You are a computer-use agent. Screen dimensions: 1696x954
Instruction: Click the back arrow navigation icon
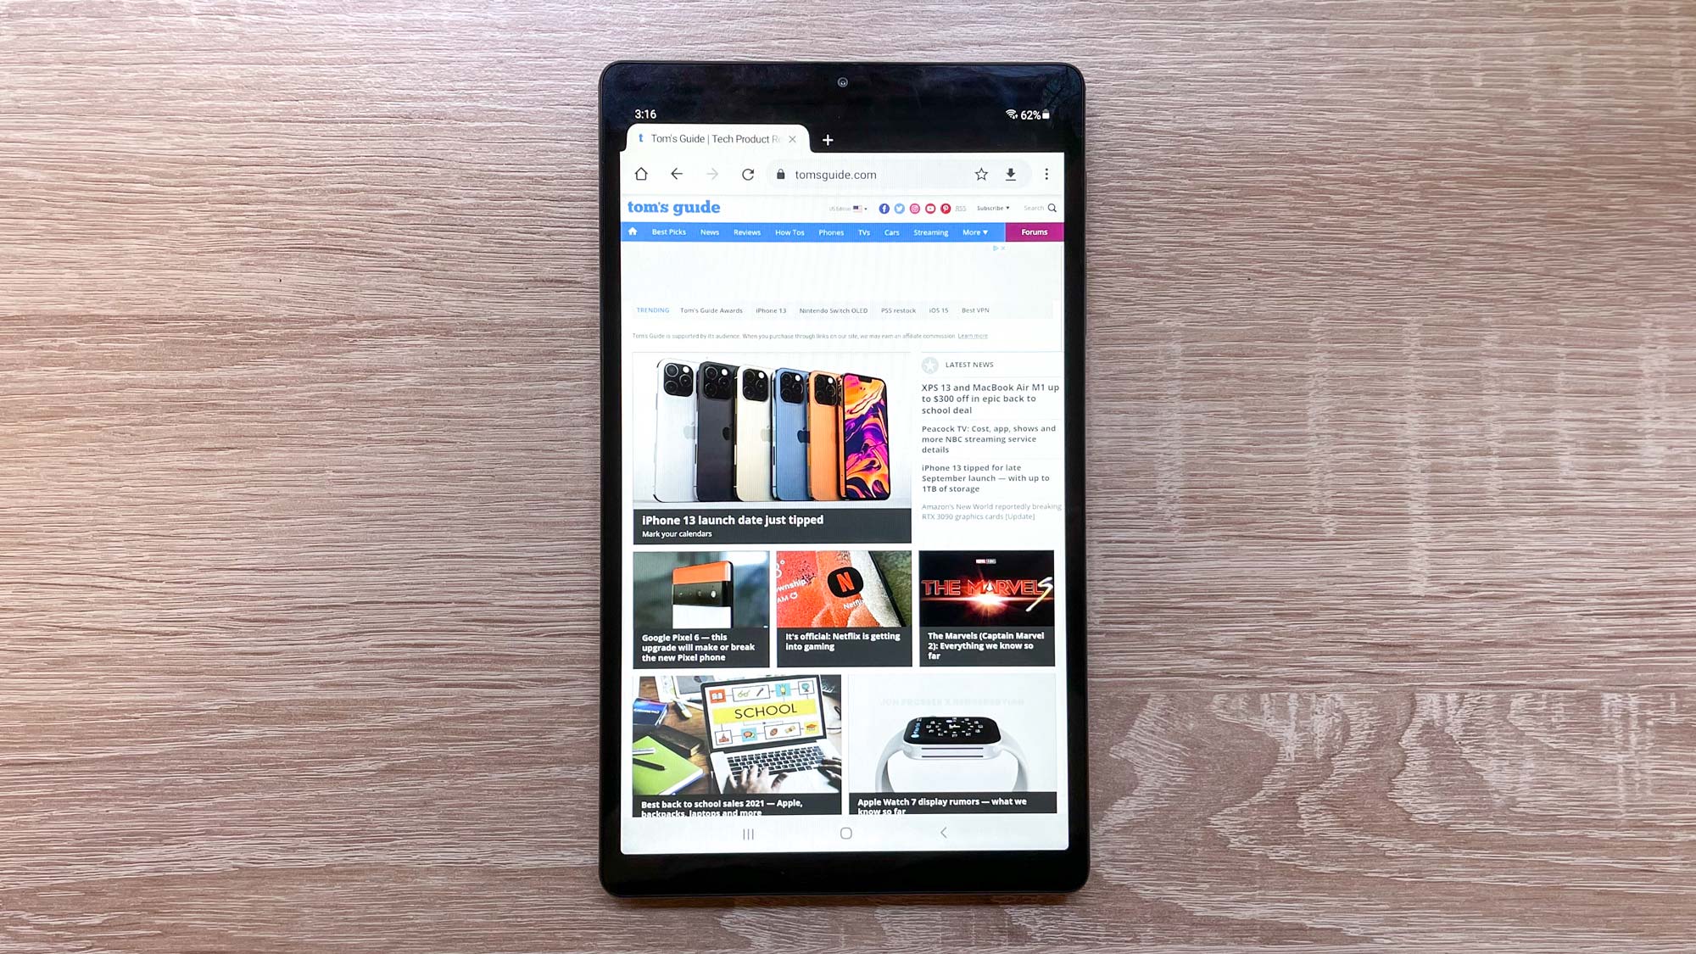tap(677, 175)
